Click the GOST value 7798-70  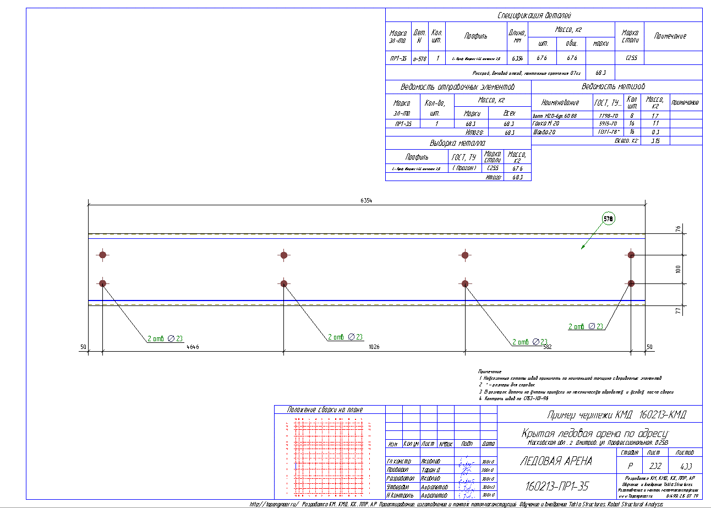click(608, 116)
